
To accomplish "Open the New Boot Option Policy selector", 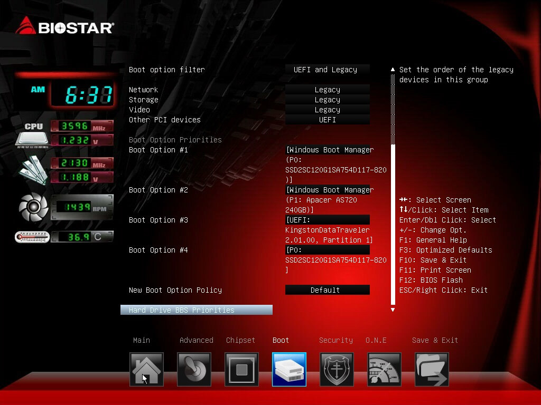I will click(327, 290).
